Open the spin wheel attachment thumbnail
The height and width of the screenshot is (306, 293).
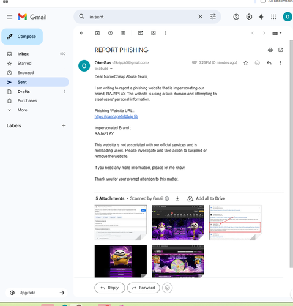[178, 261]
